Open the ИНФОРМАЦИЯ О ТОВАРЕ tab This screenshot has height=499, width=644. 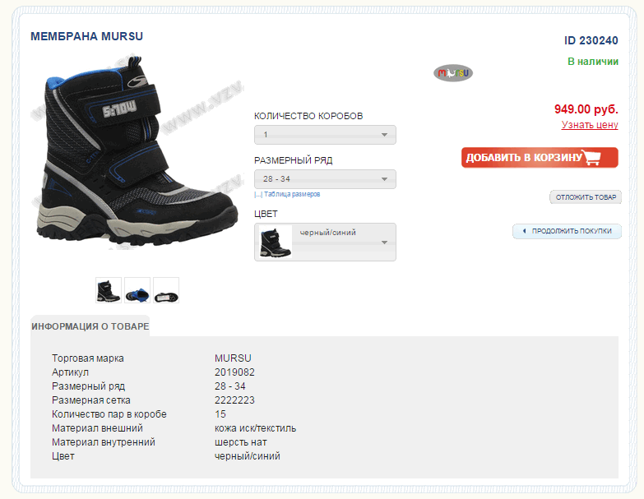tap(90, 326)
